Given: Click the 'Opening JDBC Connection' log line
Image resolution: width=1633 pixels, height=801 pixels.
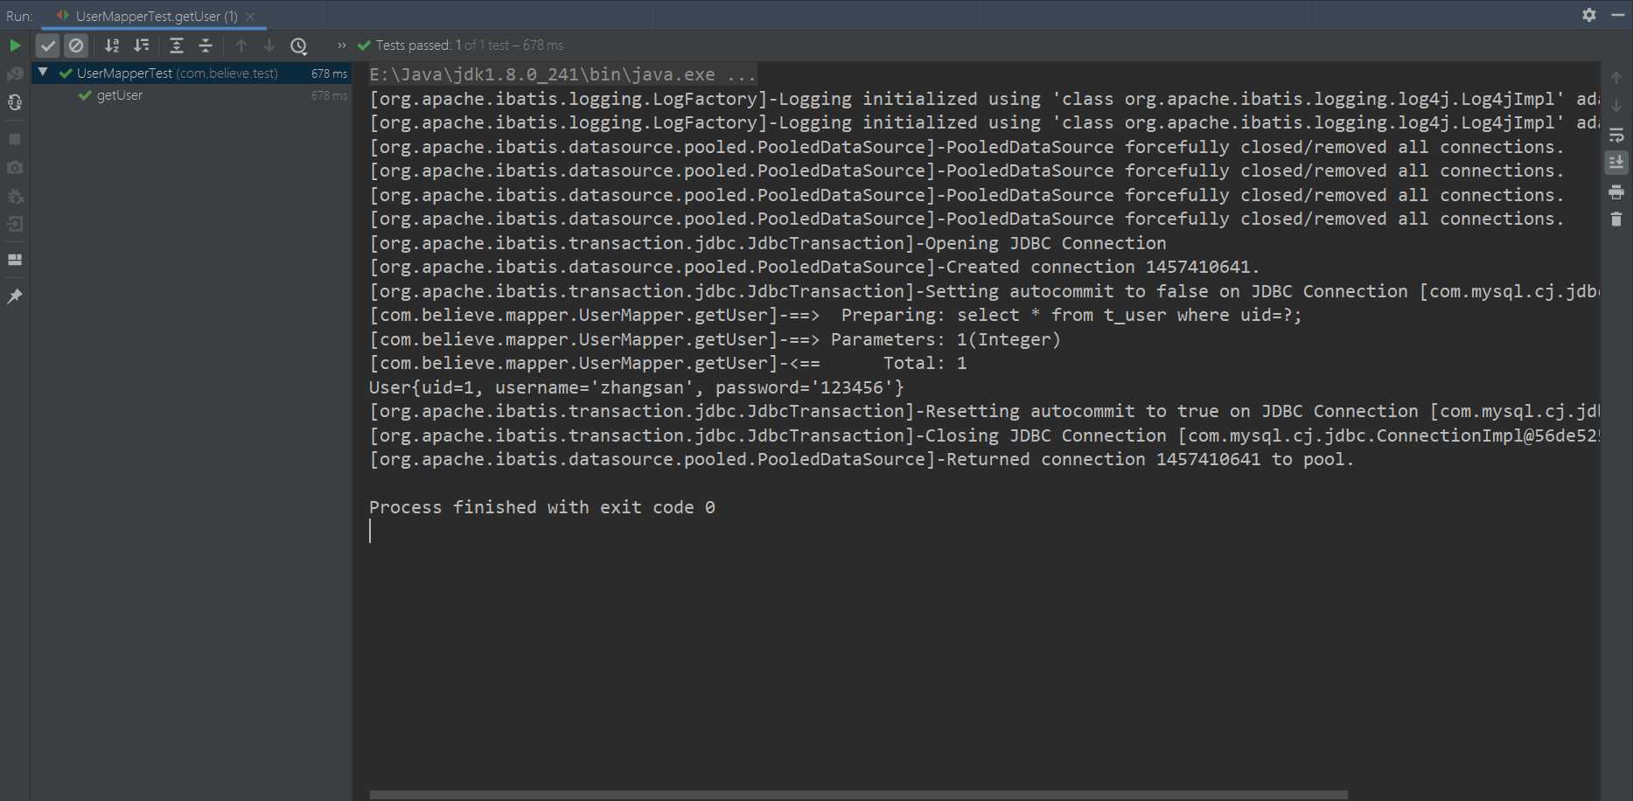Looking at the screenshot, I should [768, 243].
